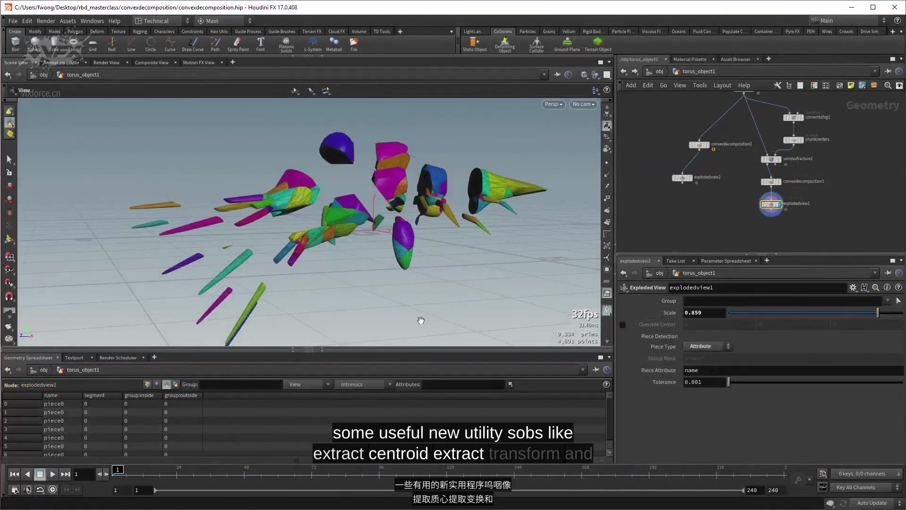The width and height of the screenshot is (906, 510).
Task: Expand the Piece Type dropdown
Action: click(x=708, y=346)
